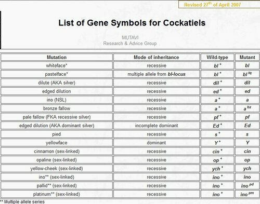Click the platinum** (sex-linked) cell
The width and height of the screenshot is (260, 204).
tap(57, 194)
